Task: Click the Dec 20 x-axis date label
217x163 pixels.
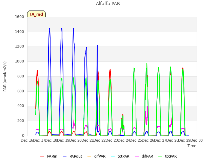Action: click(76, 140)
